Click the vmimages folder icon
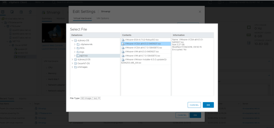Viewport: 274px width, 128px height. click(x=75, y=67)
